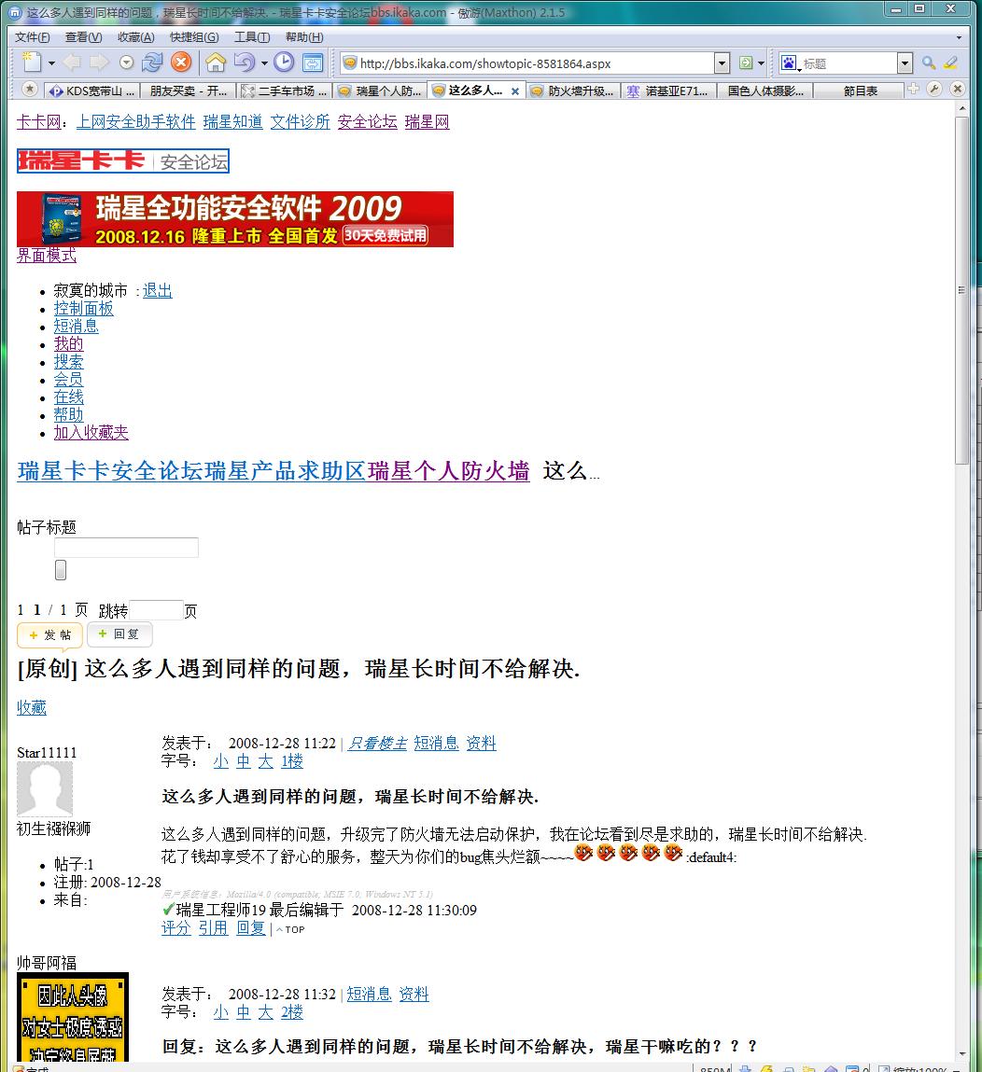Click the 瑞星卡卡 安全论坛 logo
This screenshot has height=1072, width=982.
click(123, 161)
